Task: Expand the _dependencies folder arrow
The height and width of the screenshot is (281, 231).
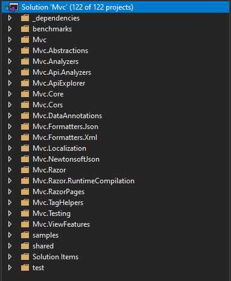Action: (10, 18)
